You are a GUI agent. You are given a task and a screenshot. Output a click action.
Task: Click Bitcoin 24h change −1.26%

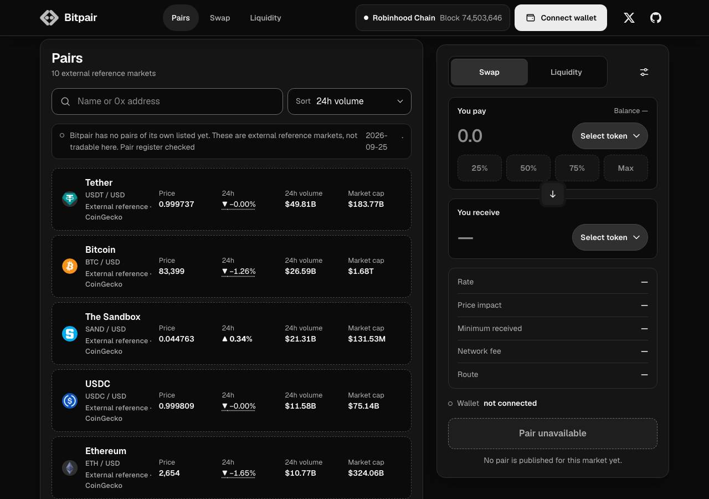coord(239,271)
